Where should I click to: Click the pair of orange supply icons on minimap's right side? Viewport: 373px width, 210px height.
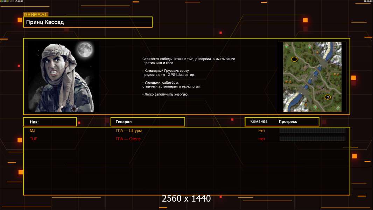click(x=336, y=74)
